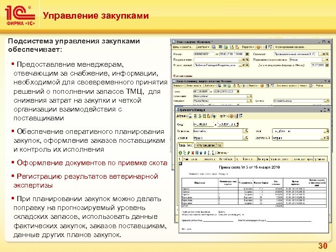Open the help icon in План закупок toolbar
Viewport: 336px width, 252px height.
259,47
